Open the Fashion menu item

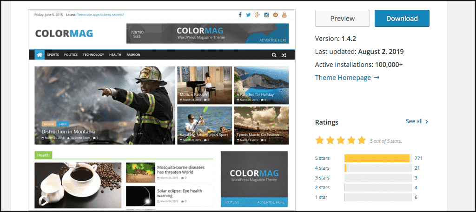click(x=133, y=55)
